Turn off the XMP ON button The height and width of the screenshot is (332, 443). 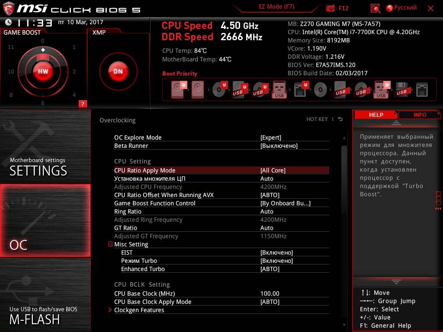pyautogui.click(x=118, y=71)
